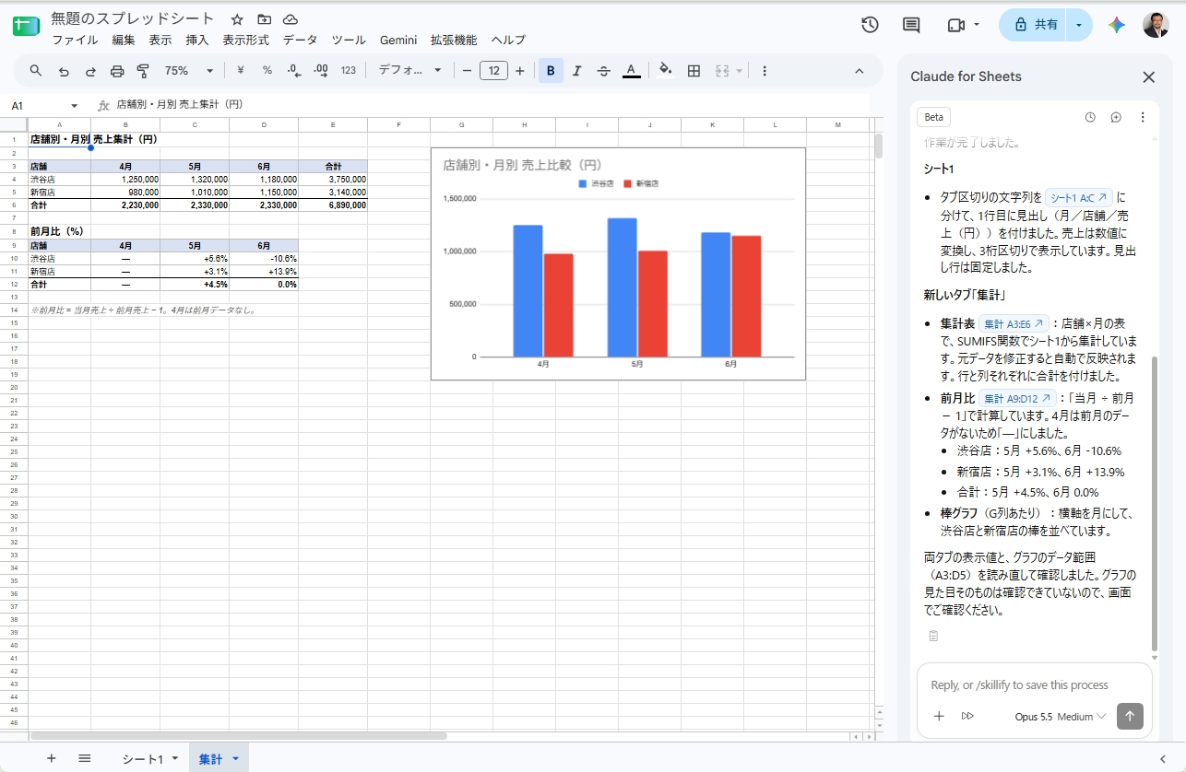The image size is (1186, 772).
Task: Move spreadsheet to a folder
Action: pyautogui.click(x=264, y=19)
